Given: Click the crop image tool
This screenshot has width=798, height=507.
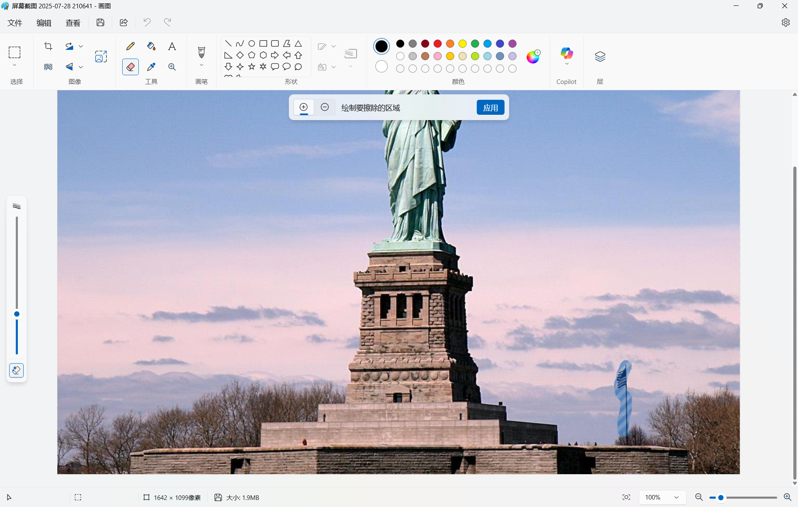Looking at the screenshot, I should (48, 46).
